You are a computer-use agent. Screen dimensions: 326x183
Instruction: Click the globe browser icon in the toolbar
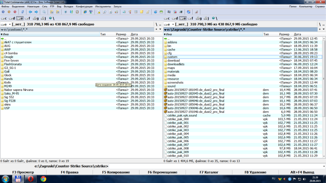[x=188, y=12]
